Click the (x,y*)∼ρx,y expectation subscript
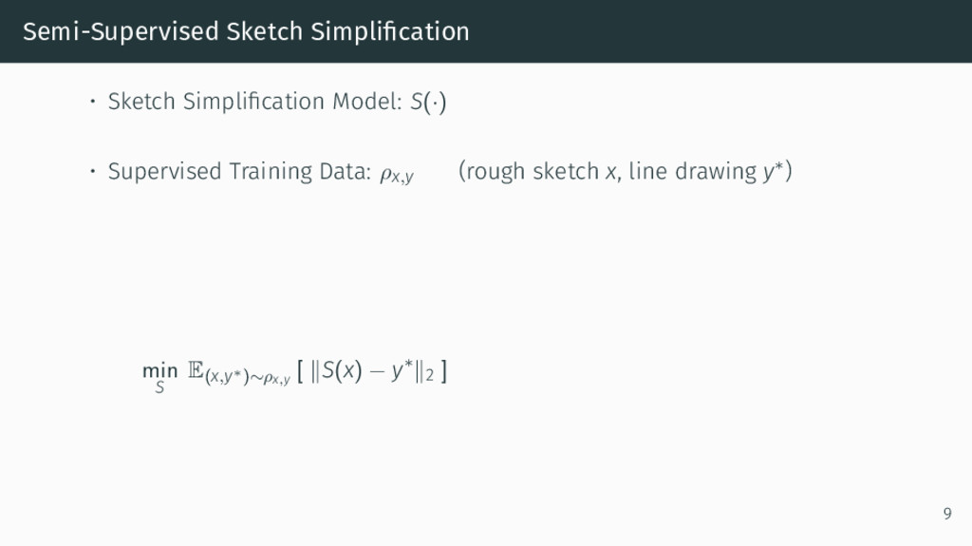The width and height of the screenshot is (972, 546). point(248,377)
